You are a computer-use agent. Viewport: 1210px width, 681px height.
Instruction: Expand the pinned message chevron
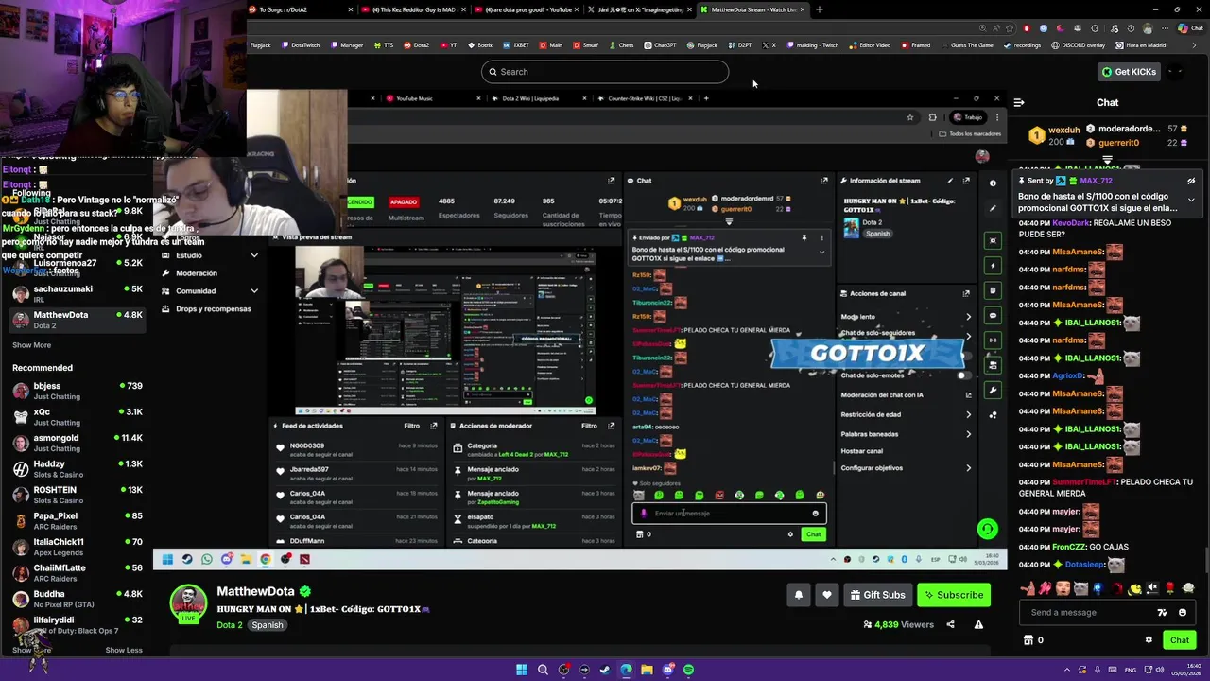coord(1191,200)
